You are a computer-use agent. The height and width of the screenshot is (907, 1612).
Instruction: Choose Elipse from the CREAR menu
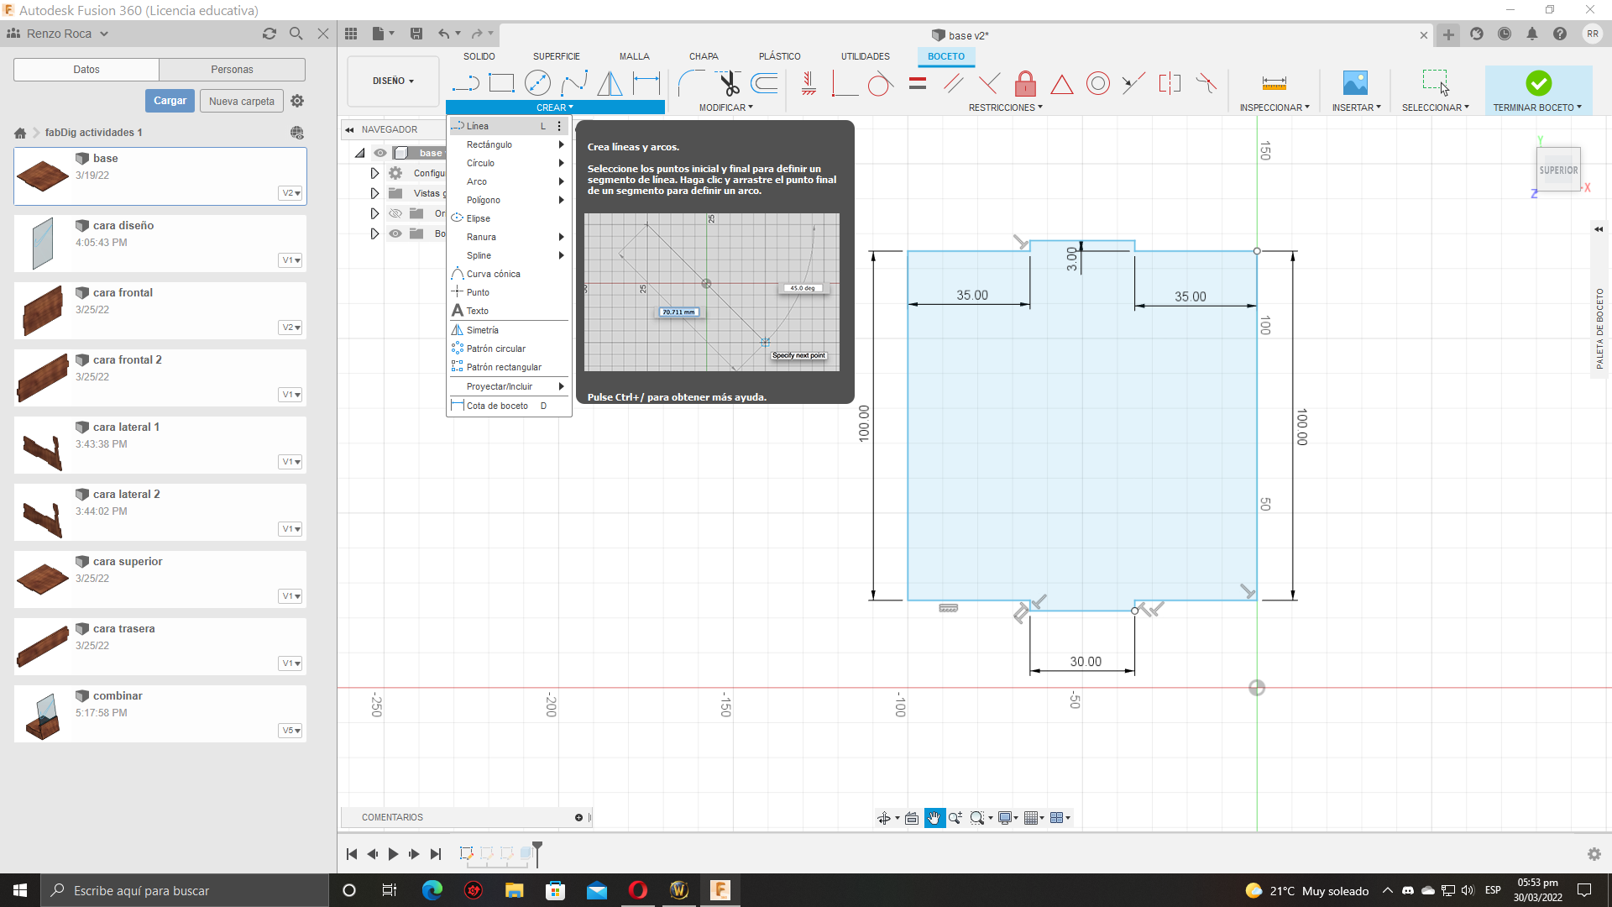coord(509,218)
